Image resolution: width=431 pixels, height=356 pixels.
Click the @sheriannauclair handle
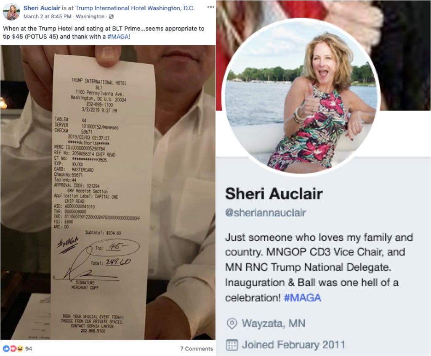(x=266, y=213)
